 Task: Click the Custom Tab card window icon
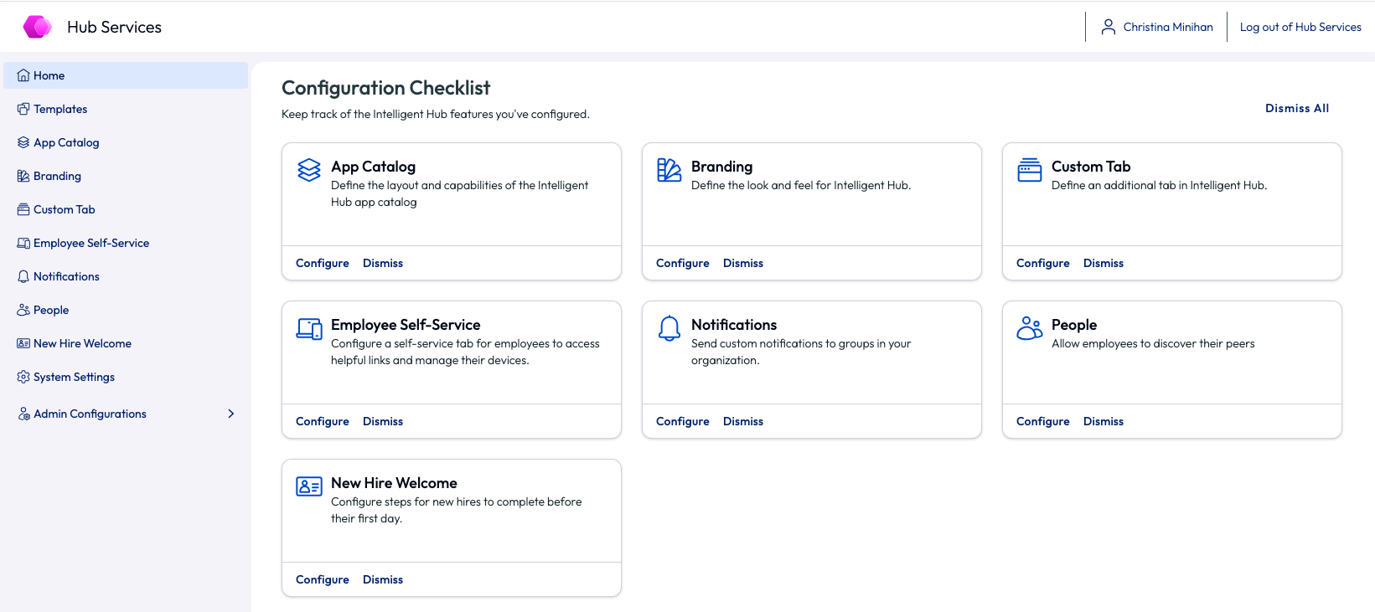[1029, 170]
